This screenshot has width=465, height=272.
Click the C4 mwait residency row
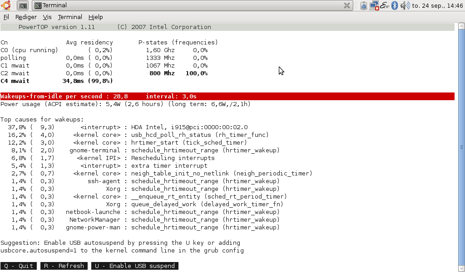[x=57, y=81]
